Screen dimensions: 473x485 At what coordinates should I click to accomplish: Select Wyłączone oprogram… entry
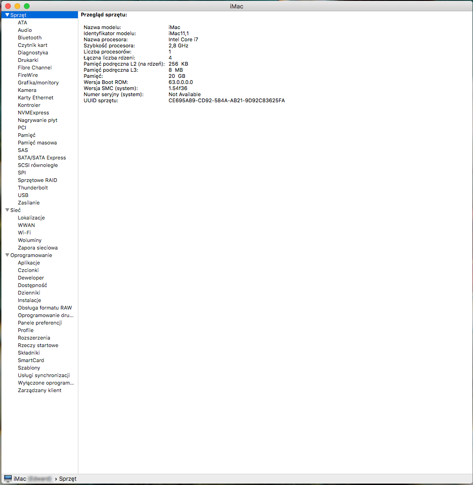[46, 383]
